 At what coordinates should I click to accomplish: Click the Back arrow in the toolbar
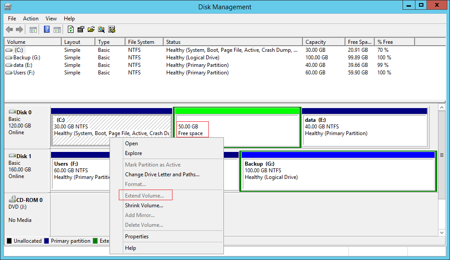pos(9,29)
